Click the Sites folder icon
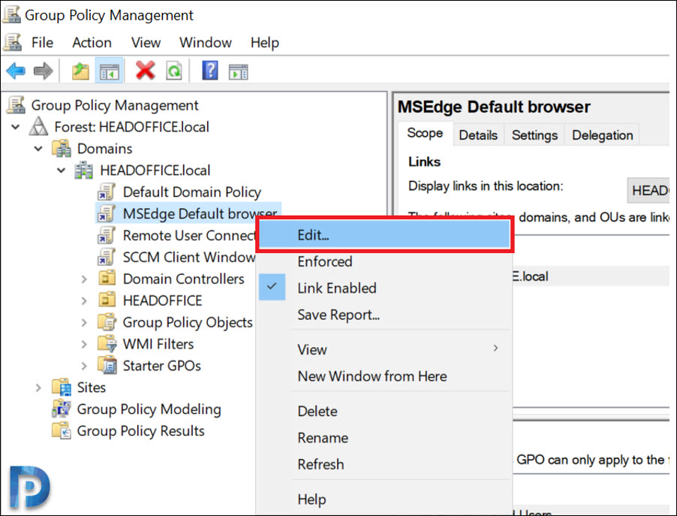The height and width of the screenshot is (516, 677). click(x=62, y=387)
